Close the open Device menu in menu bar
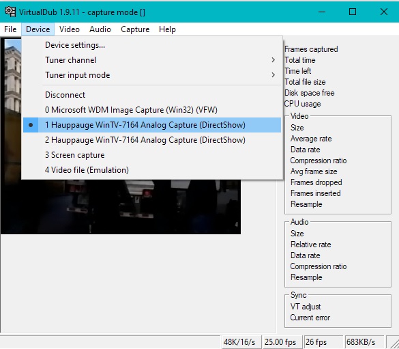Viewport: 399px width, 349px height. point(38,29)
